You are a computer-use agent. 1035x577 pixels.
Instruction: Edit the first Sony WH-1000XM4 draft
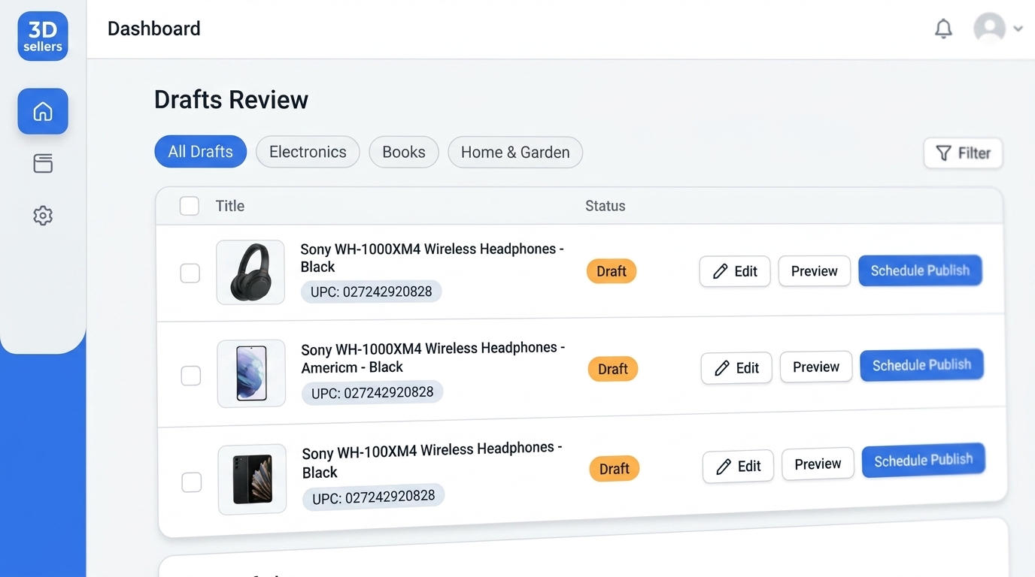(x=735, y=271)
